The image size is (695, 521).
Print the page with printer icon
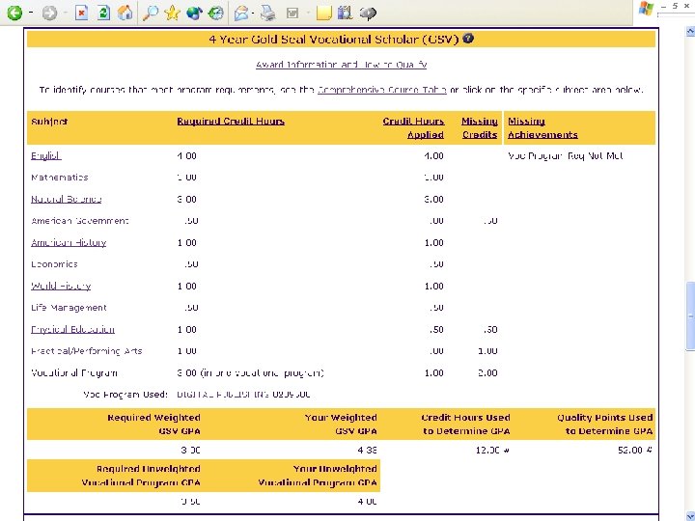click(268, 13)
